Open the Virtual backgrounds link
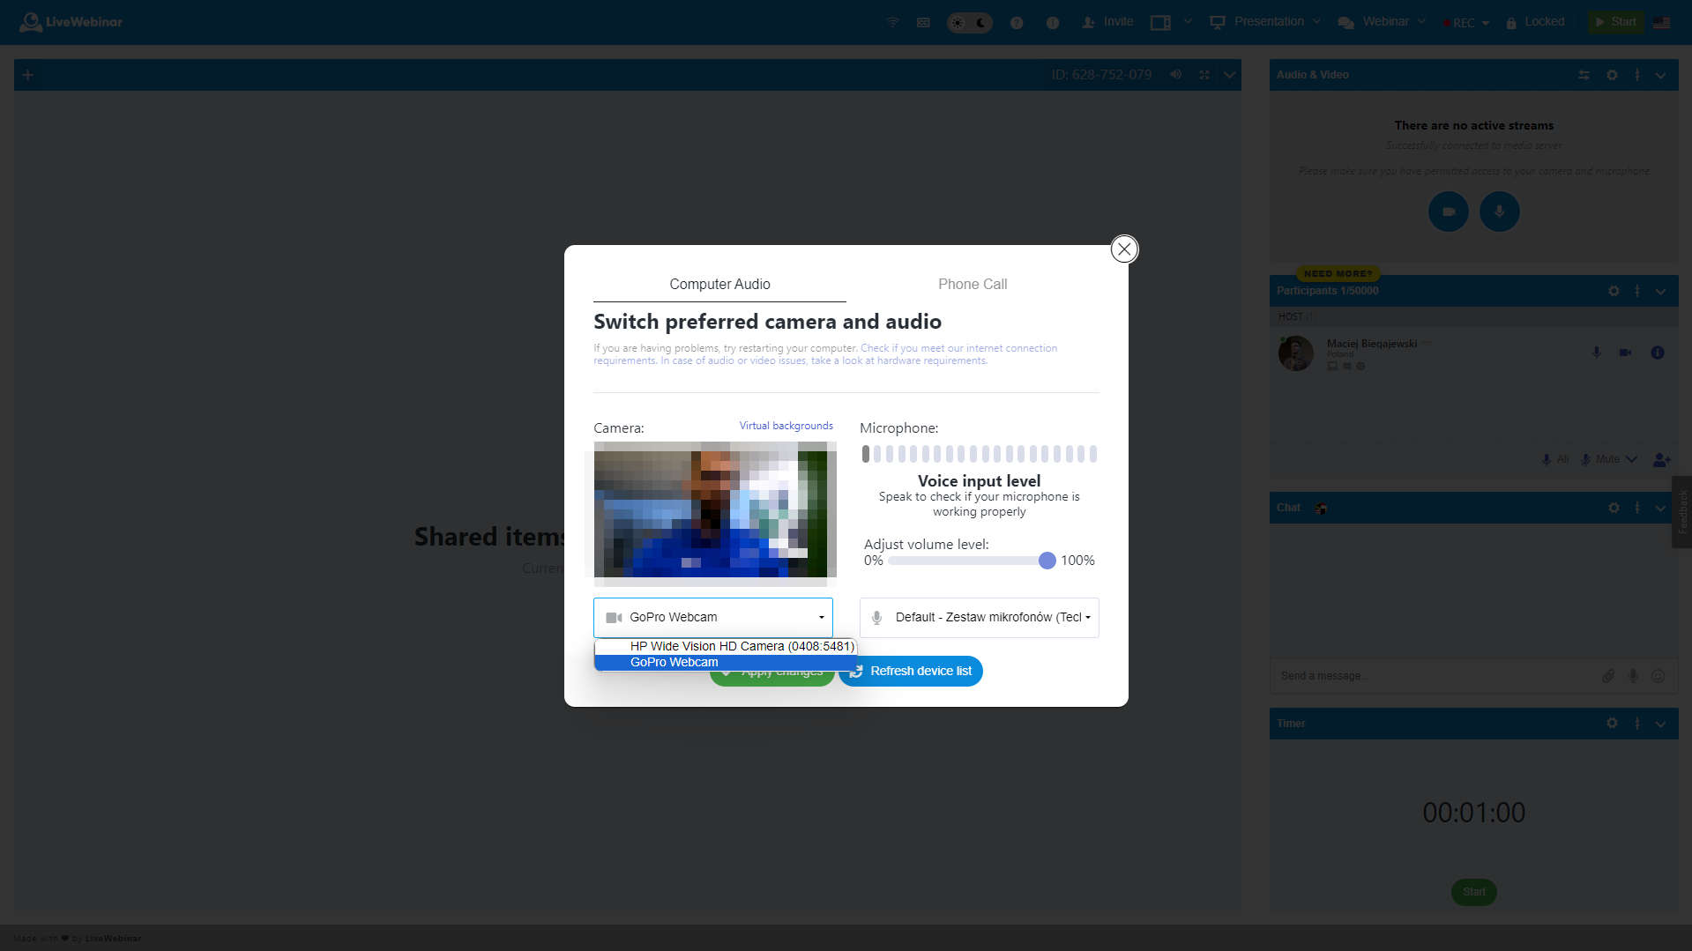1692x951 pixels. pos(785,426)
